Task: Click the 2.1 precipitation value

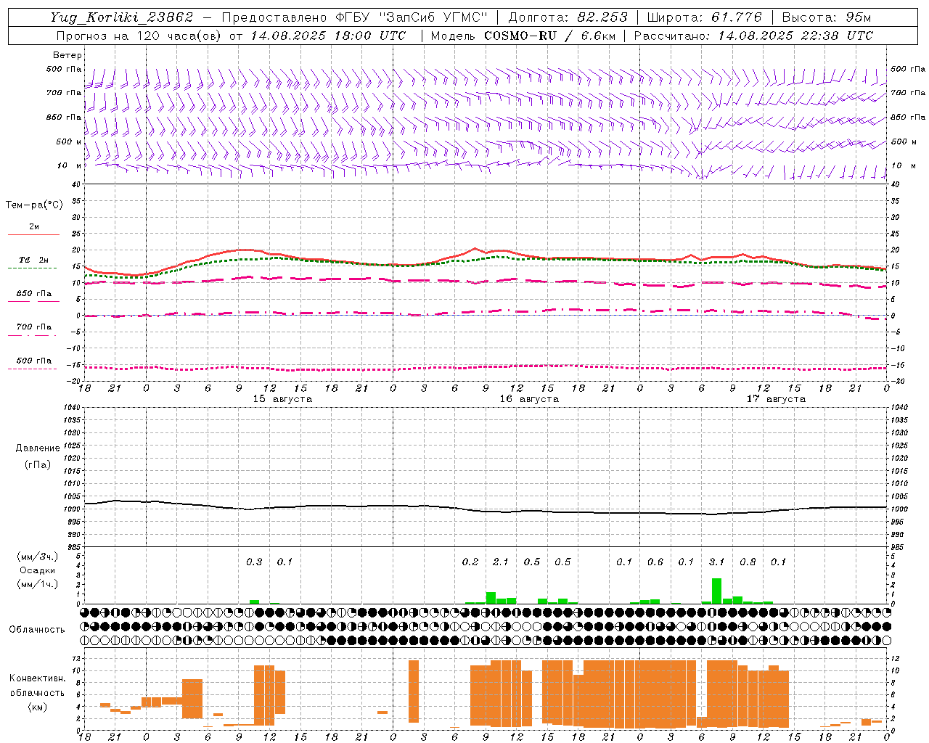Action: click(501, 562)
